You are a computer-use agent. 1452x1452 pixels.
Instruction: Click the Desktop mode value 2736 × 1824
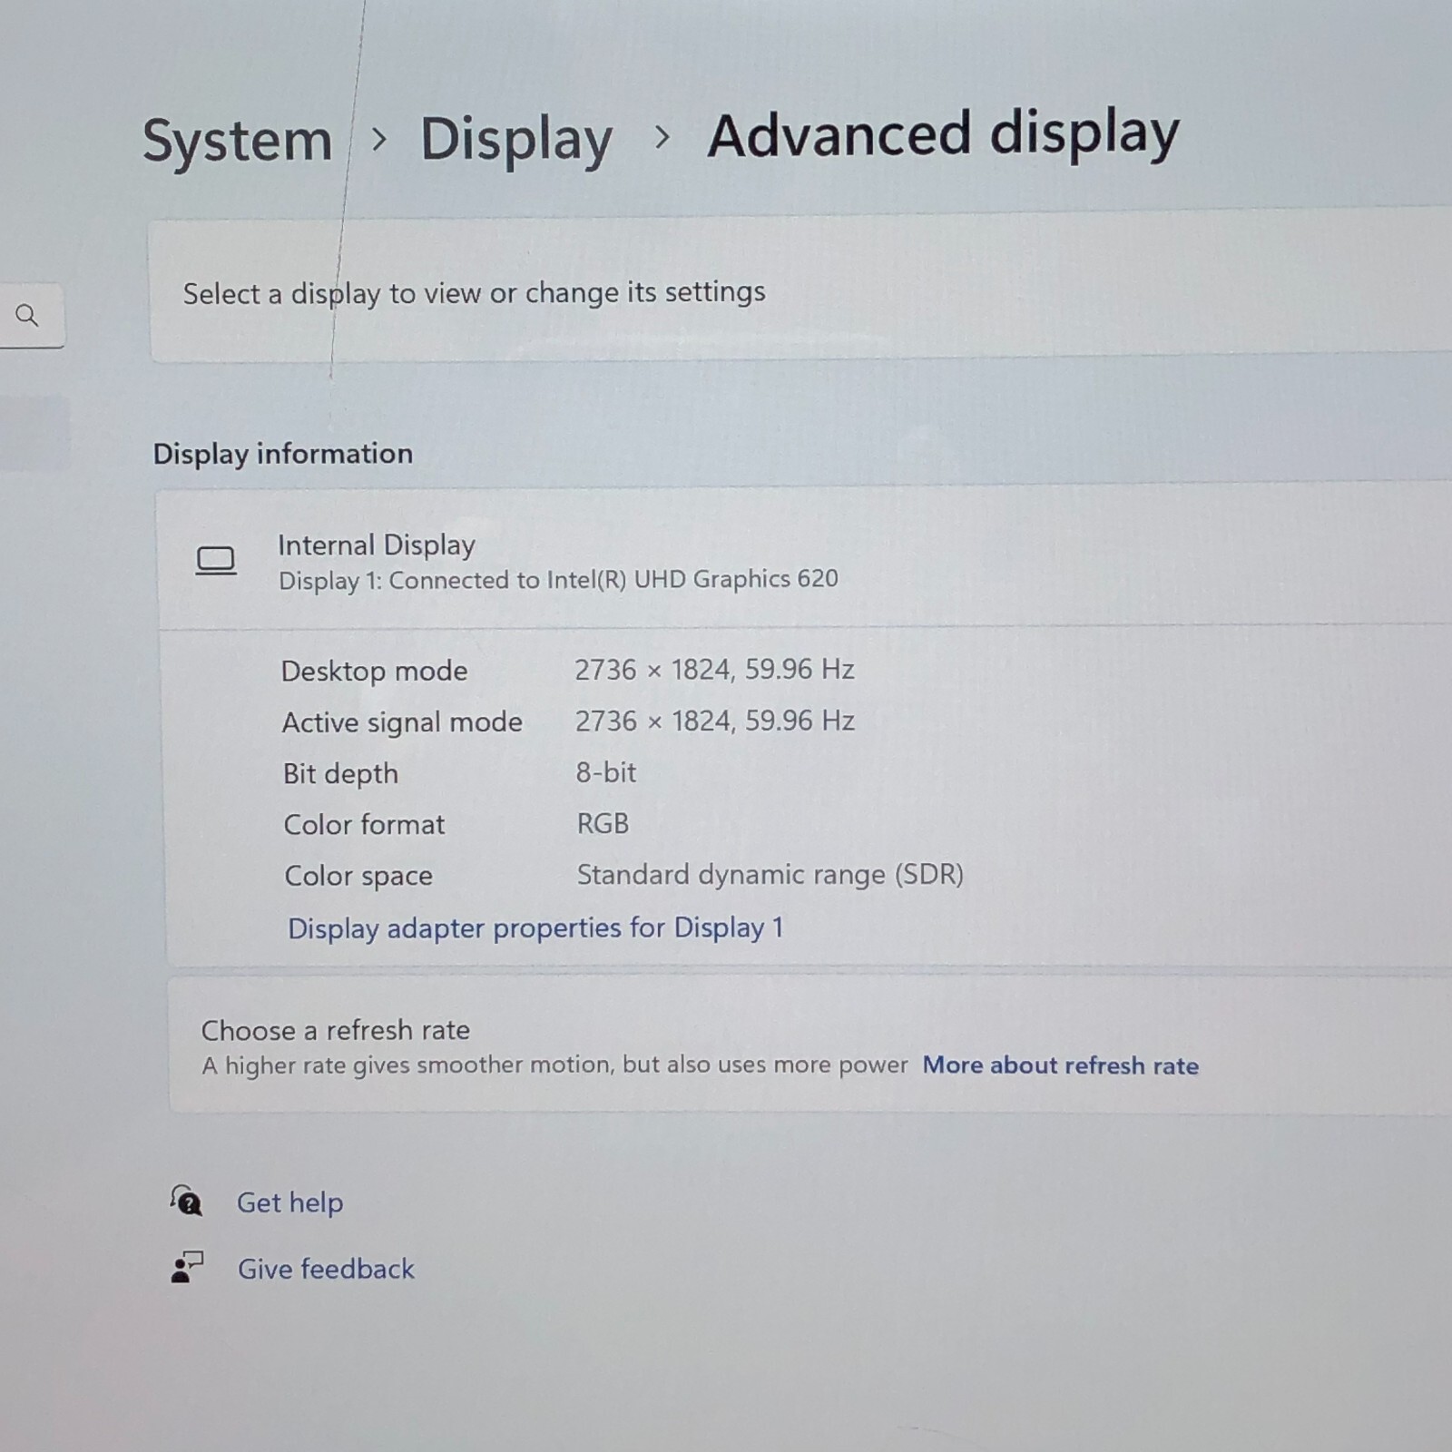click(x=714, y=670)
